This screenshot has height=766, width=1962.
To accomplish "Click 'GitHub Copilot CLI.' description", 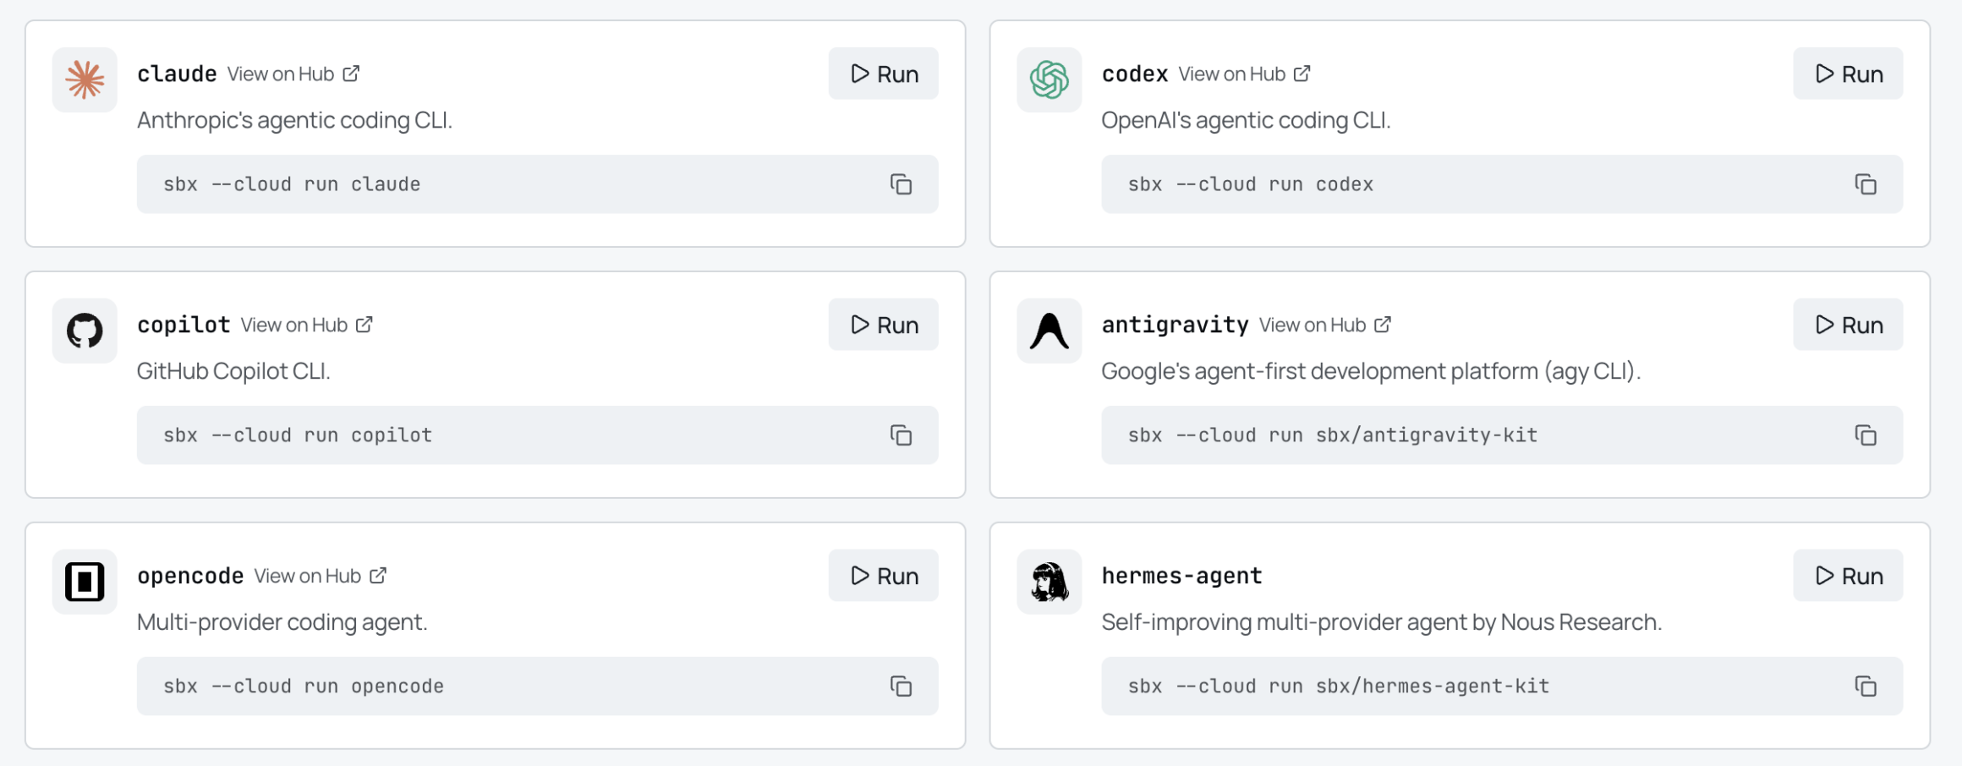I will click(233, 372).
